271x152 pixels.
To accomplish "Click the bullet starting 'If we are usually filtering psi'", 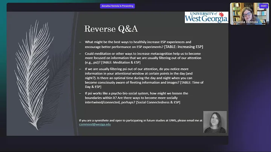I will tap(144, 78).
